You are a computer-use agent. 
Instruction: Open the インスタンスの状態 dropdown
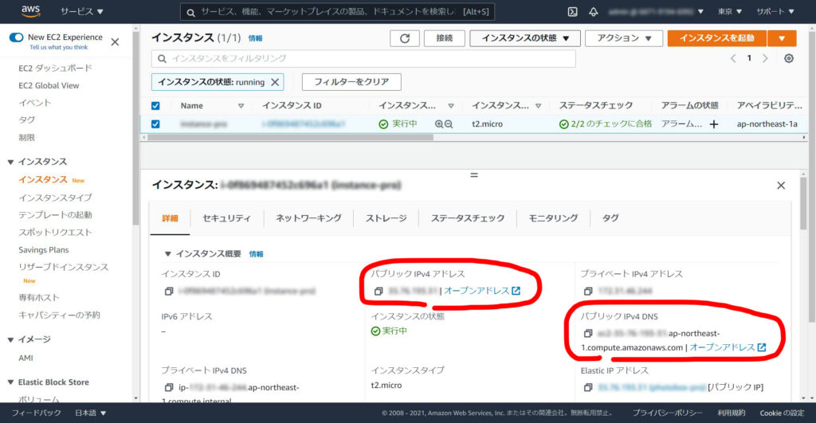pos(524,38)
